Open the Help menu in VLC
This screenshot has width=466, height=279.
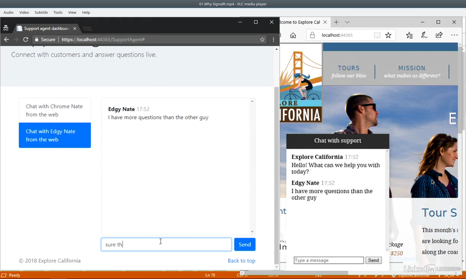(x=86, y=13)
